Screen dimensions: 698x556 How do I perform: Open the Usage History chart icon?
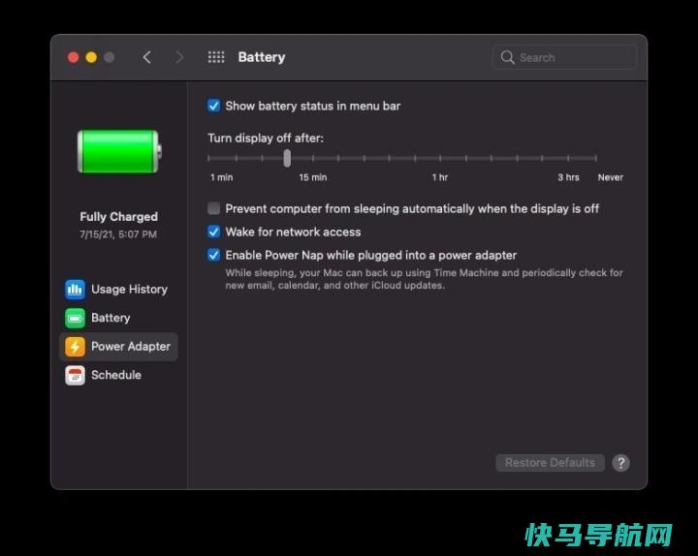(x=75, y=290)
